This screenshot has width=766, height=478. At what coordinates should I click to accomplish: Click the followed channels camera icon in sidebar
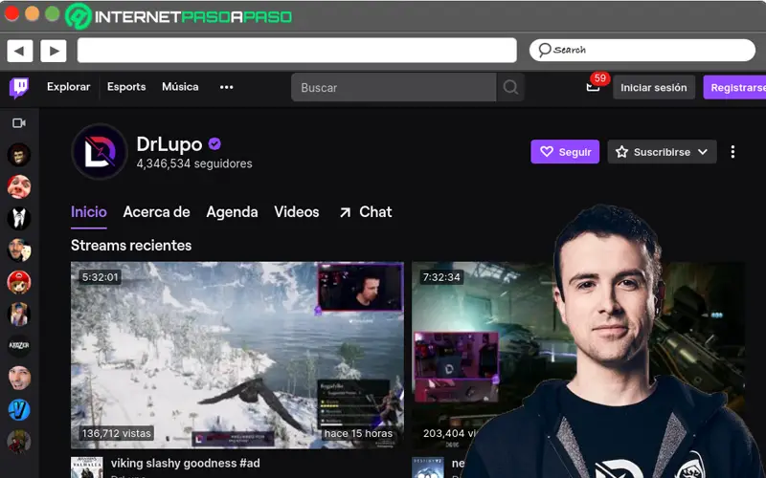coord(18,123)
